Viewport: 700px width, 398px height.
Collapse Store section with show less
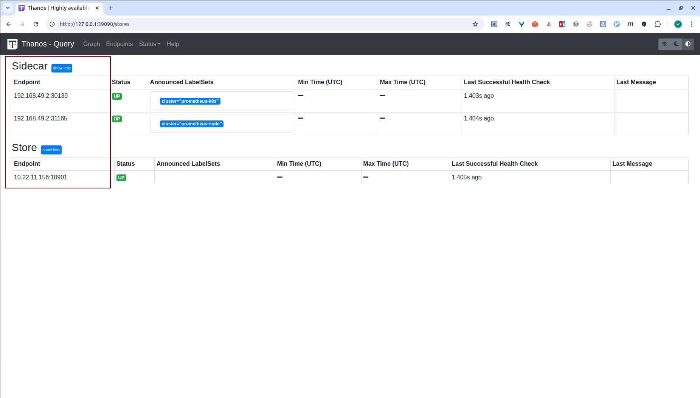pos(51,150)
